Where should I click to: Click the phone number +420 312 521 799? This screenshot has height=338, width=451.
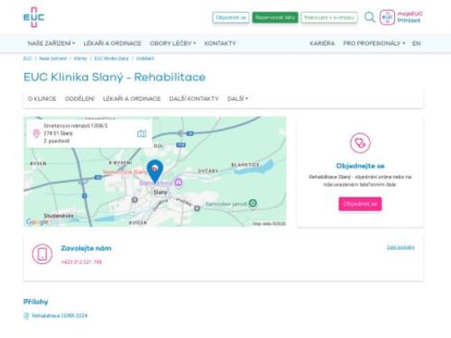coord(81,262)
